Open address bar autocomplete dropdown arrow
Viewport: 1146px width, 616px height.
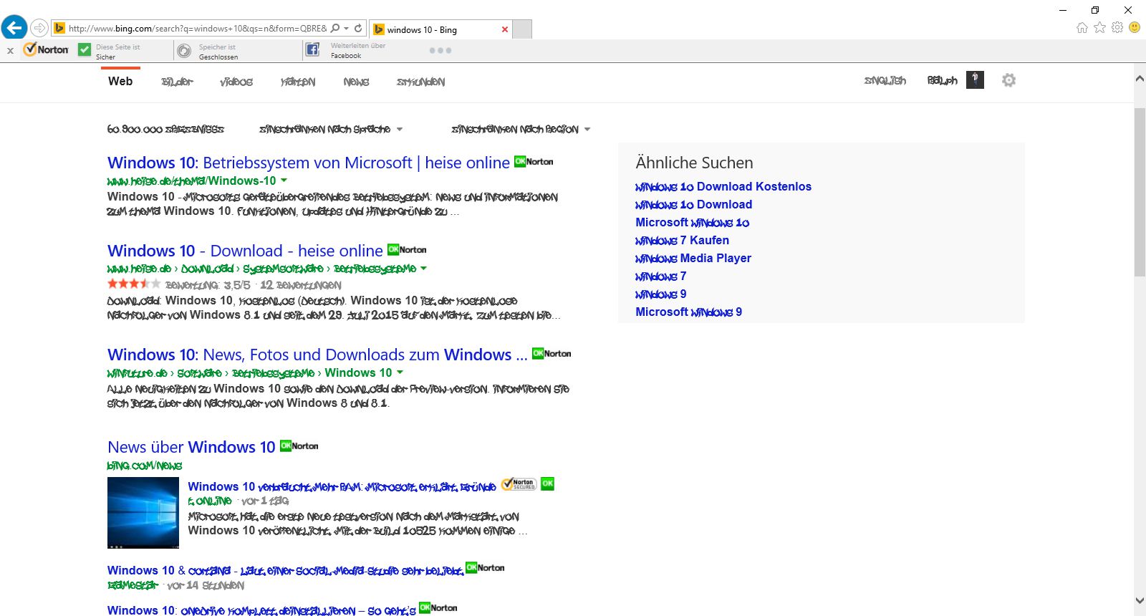[347, 29]
